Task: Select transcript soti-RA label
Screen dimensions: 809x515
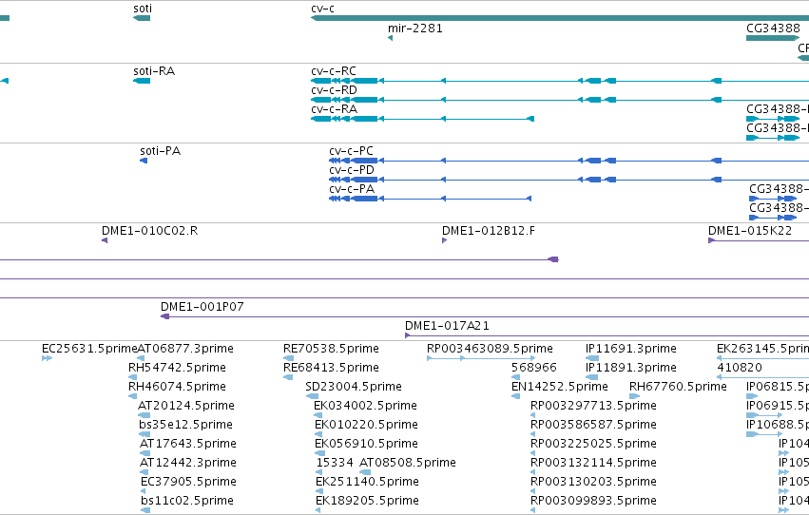Action: coord(154,70)
